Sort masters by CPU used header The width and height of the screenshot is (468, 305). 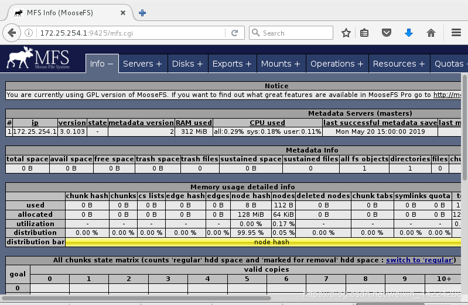(268, 123)
